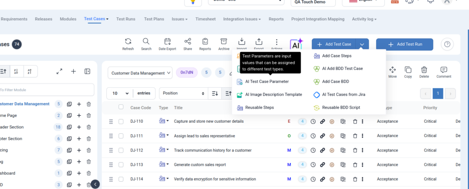
Task: Delete the DJ-110 row using trash icon
Action: click(355, 121)
